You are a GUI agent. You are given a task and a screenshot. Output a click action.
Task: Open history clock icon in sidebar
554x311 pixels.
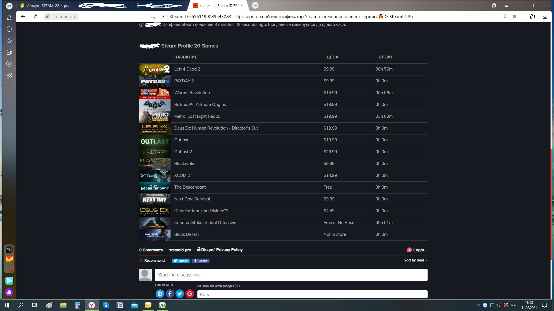tap(9, 29)
